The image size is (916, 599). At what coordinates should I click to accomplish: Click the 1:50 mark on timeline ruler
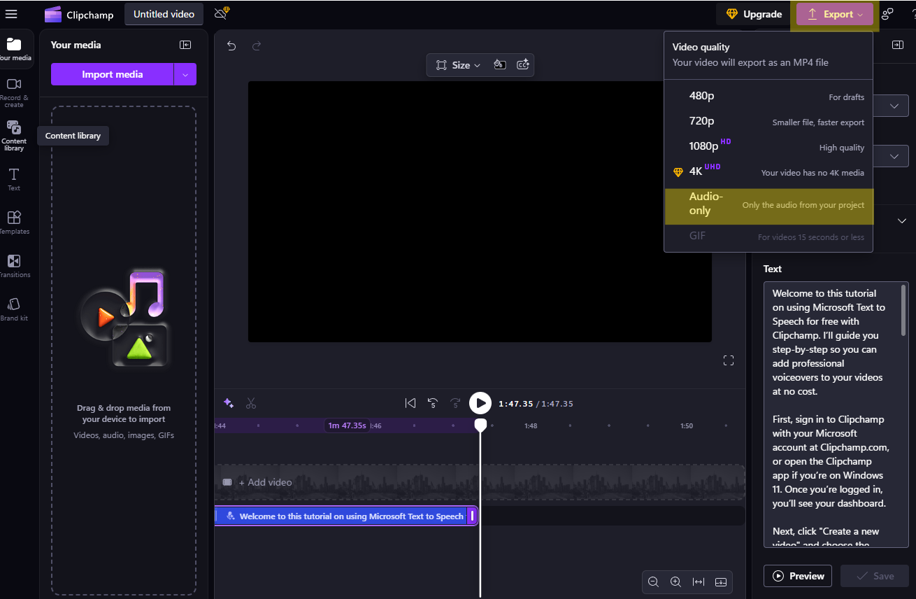pos(687,425)
